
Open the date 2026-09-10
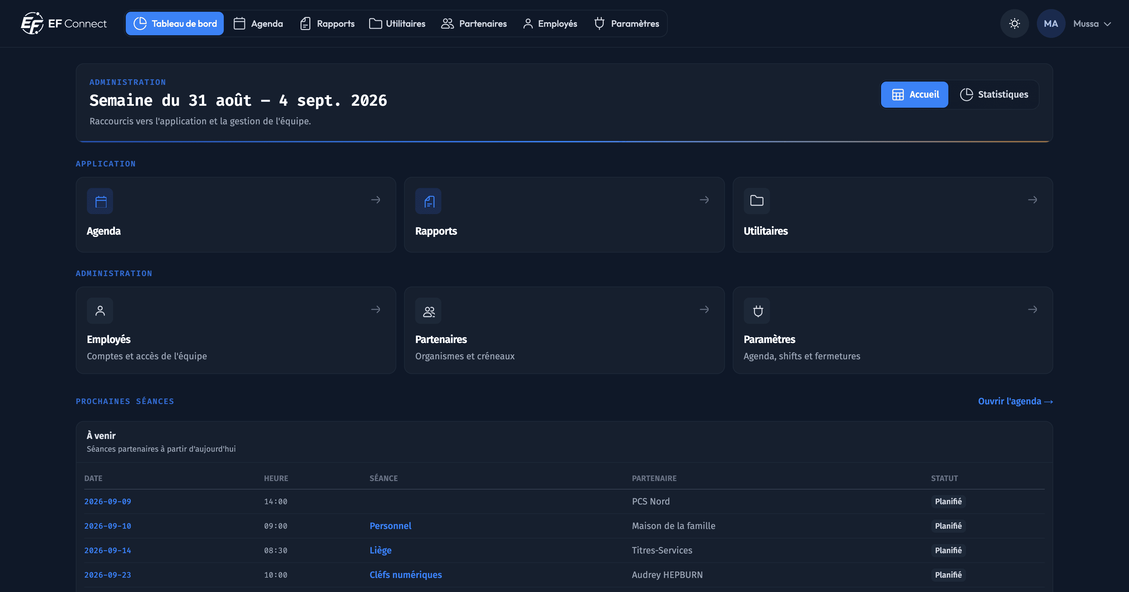pyautogui.click(x=107, y=526)
